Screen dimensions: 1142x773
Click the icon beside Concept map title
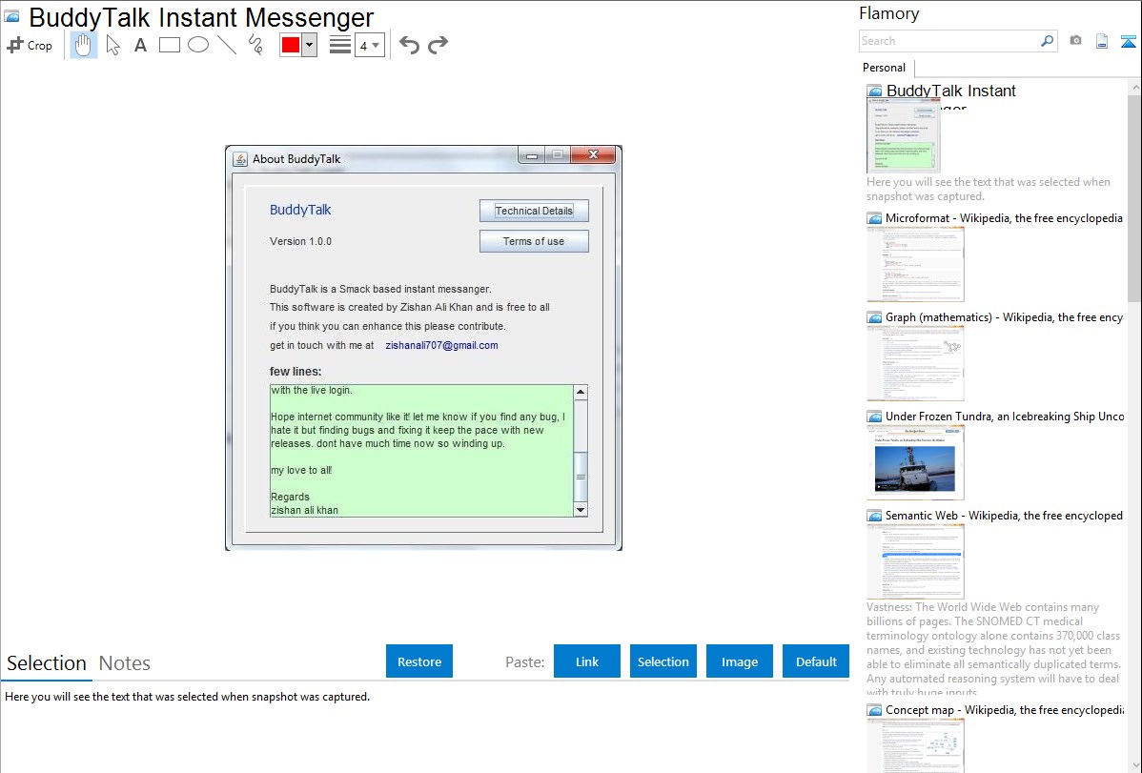pos(874,710)
